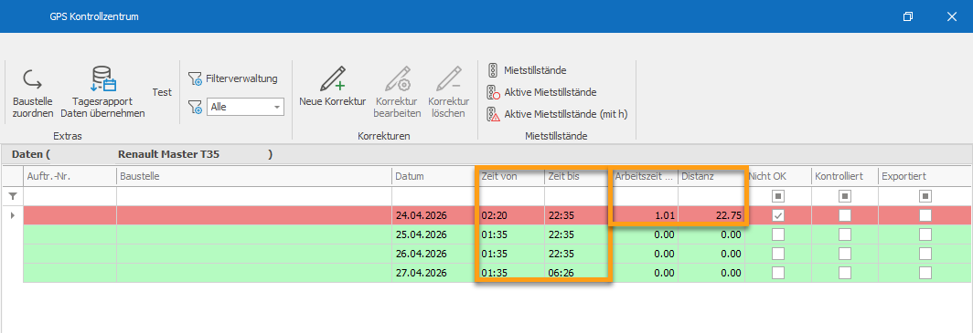Sort by the Distanz column header
The image size is (973, 333).
(x=711, y=176)
